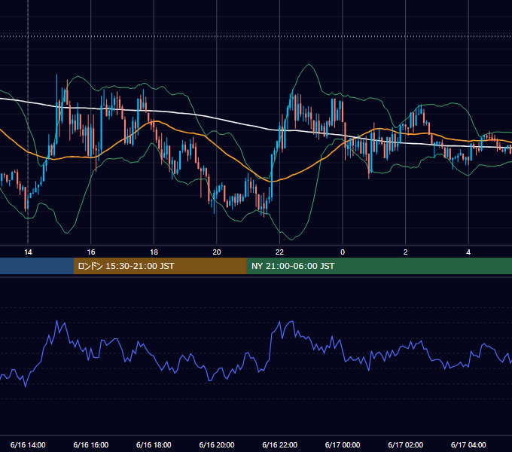This screenshot has height=452, width=512.
Task: Select the "4" hour label on price chart axis
Action: point(468,252)
